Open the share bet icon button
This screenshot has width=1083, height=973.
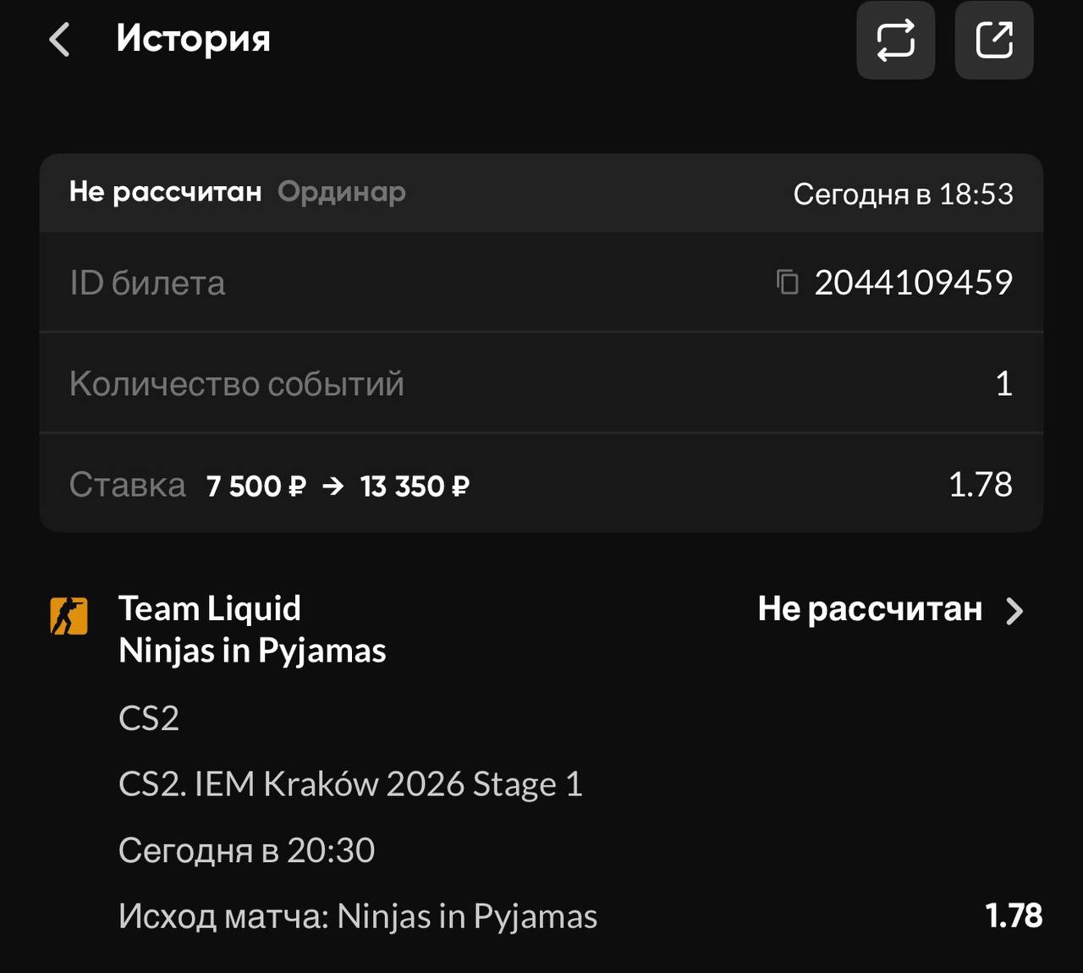993,40
